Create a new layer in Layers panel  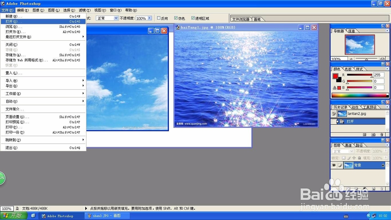373,189
